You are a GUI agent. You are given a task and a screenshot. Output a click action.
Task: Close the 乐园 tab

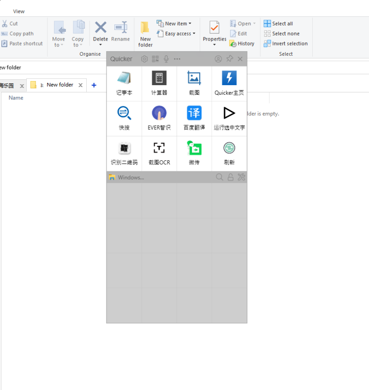22,86
